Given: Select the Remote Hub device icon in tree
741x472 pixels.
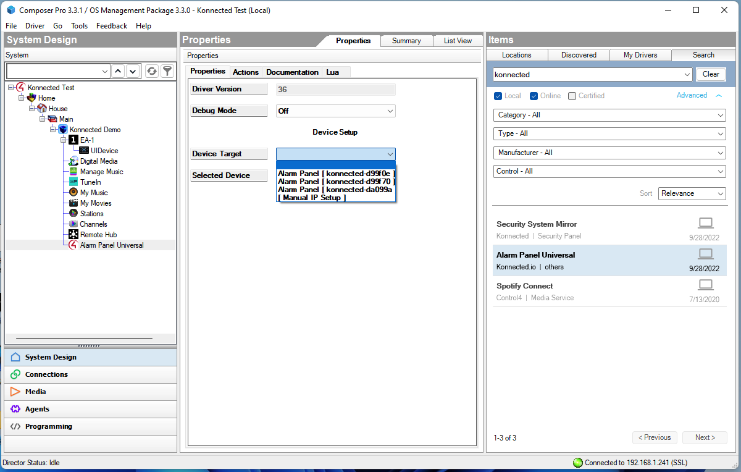Looking at the screenshot, I should click(x=73, y=234).
